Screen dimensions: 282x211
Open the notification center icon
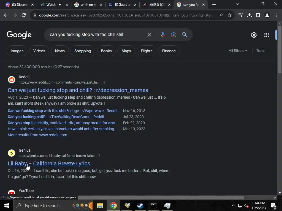pyautogui.click(x=273, y=206)
